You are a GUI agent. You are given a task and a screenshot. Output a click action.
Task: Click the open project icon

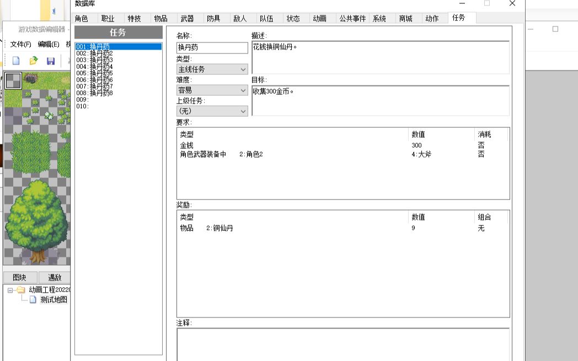[33, 61]
